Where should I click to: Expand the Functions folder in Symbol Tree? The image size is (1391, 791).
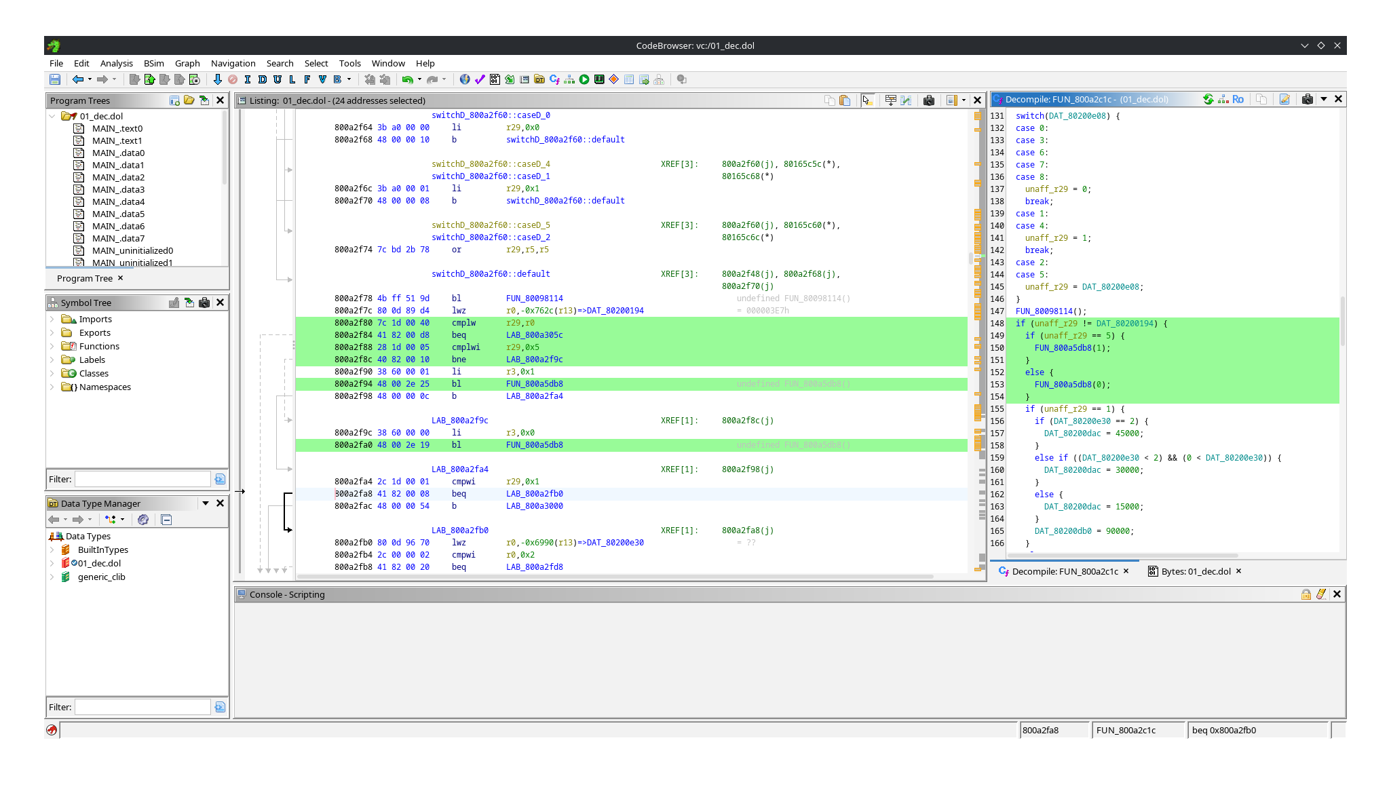[x=52, y=346]
